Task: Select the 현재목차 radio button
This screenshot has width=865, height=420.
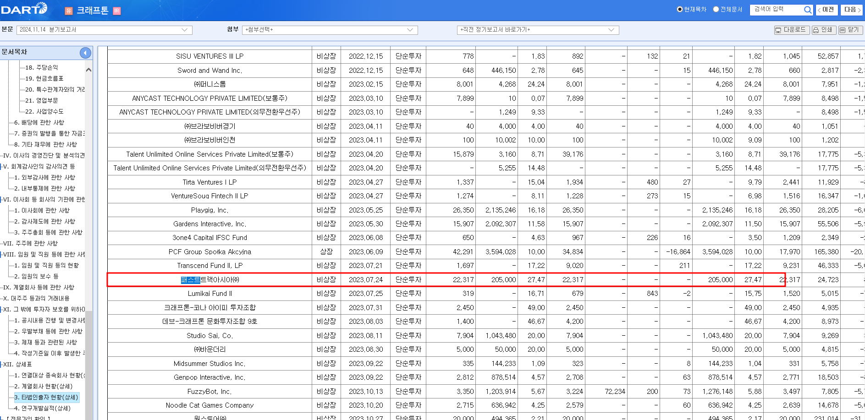Action: click(x=680, y=9)
